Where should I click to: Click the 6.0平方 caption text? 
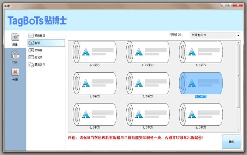pyautogui.click(x=95, y=127)
